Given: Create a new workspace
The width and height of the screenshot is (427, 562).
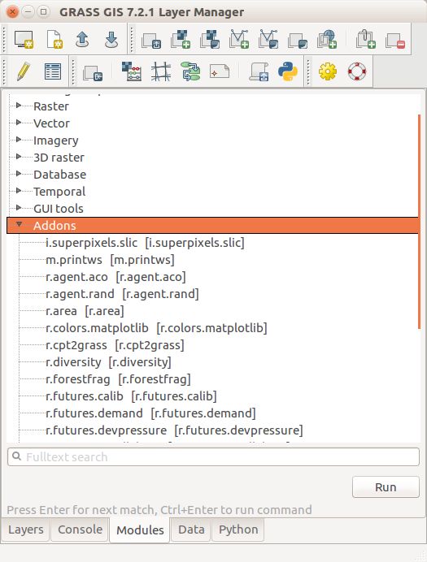Looking at the screenshot, I should pyautogui.click(x=54, y=39).
